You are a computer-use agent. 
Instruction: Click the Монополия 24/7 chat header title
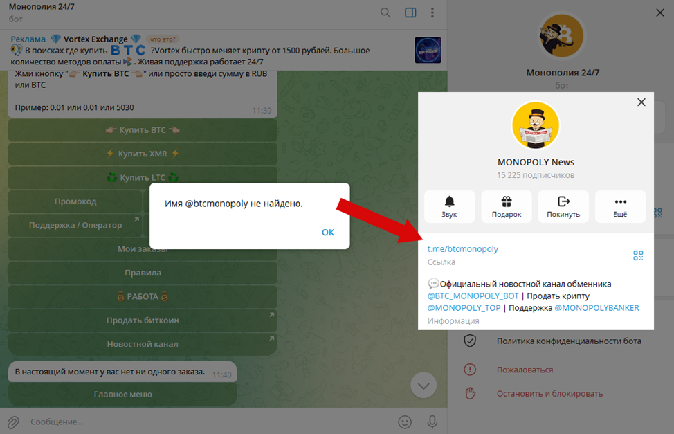tap(42, 7)
